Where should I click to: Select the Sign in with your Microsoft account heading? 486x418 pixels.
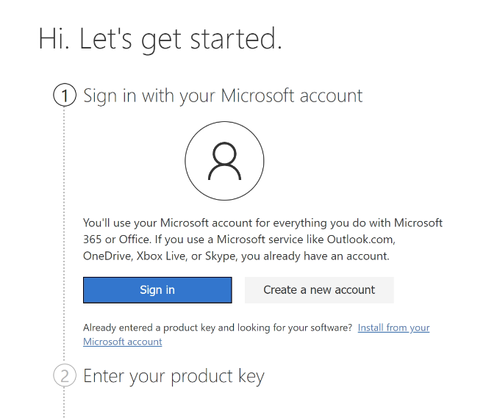click(x=223, y=96)
